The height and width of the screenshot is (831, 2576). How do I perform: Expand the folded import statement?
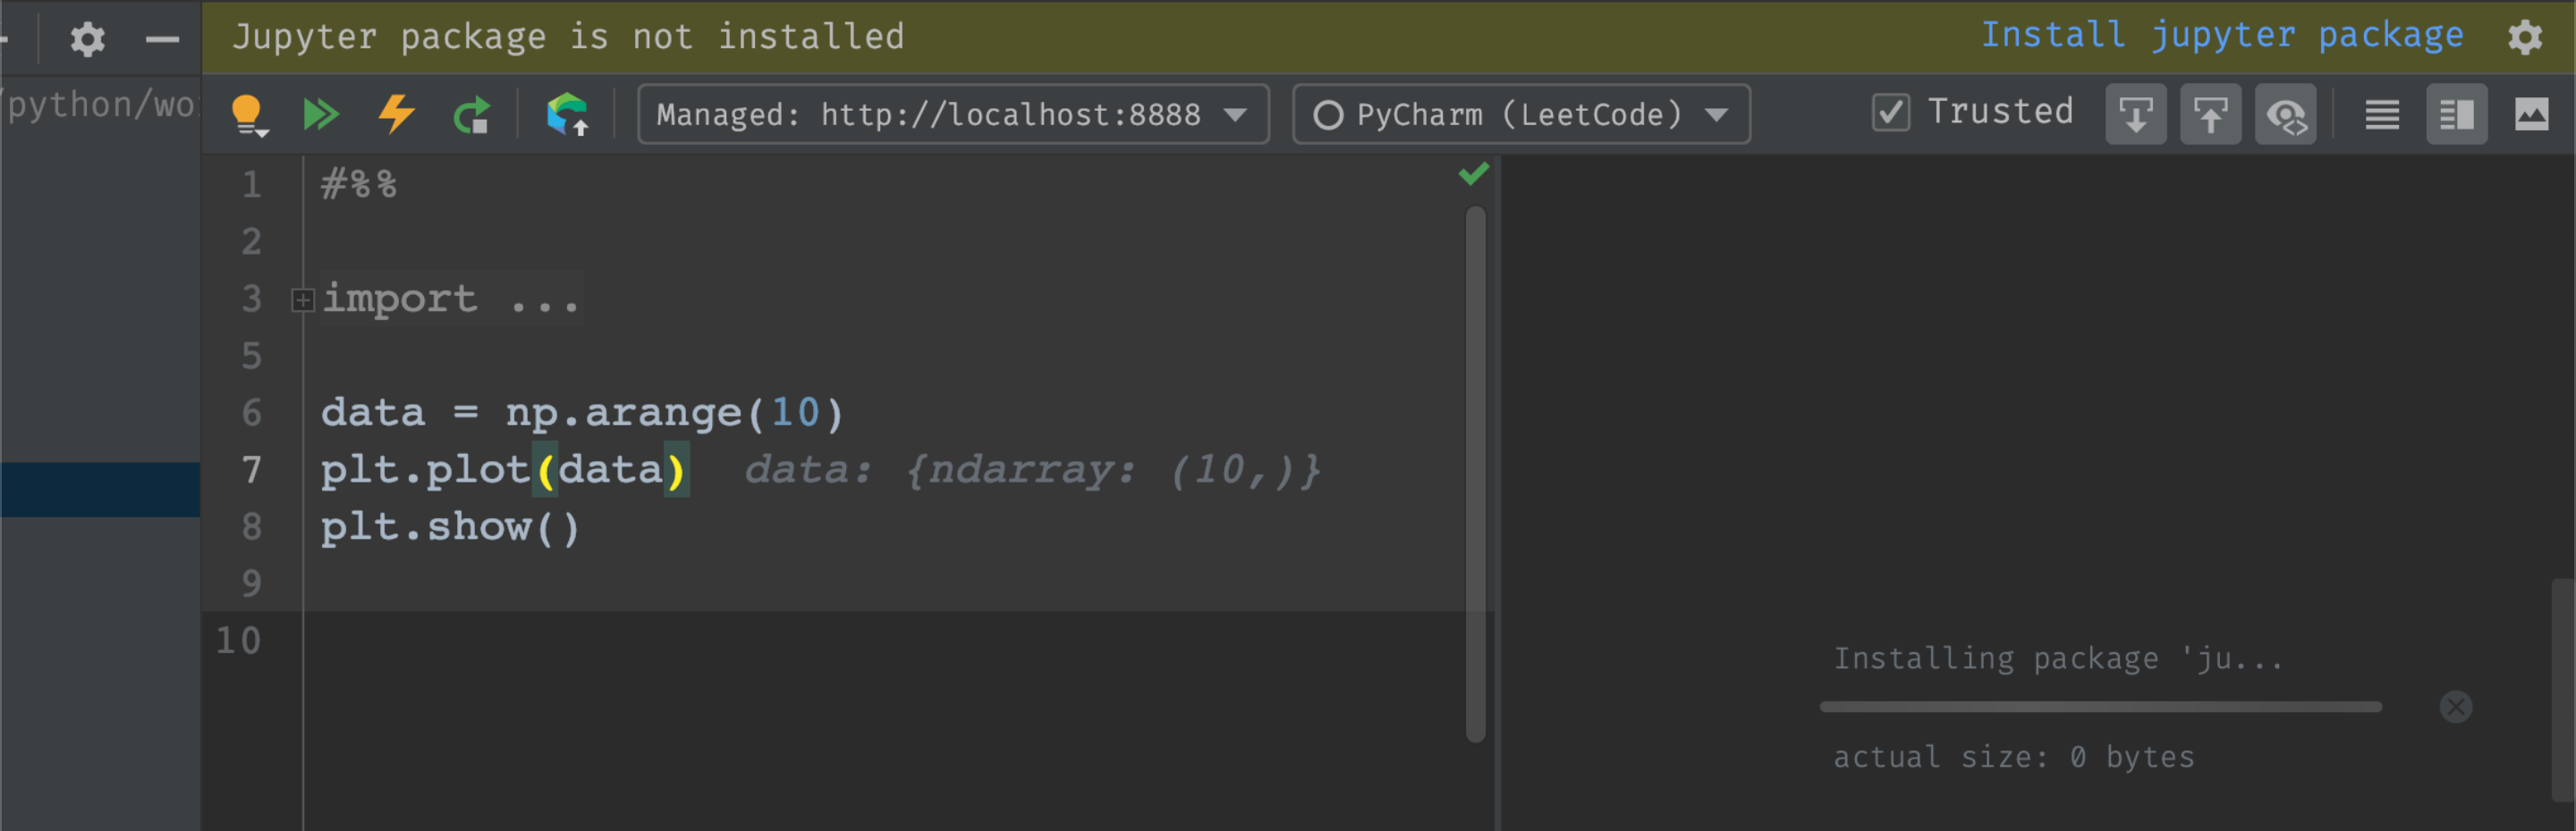(301, 298)
